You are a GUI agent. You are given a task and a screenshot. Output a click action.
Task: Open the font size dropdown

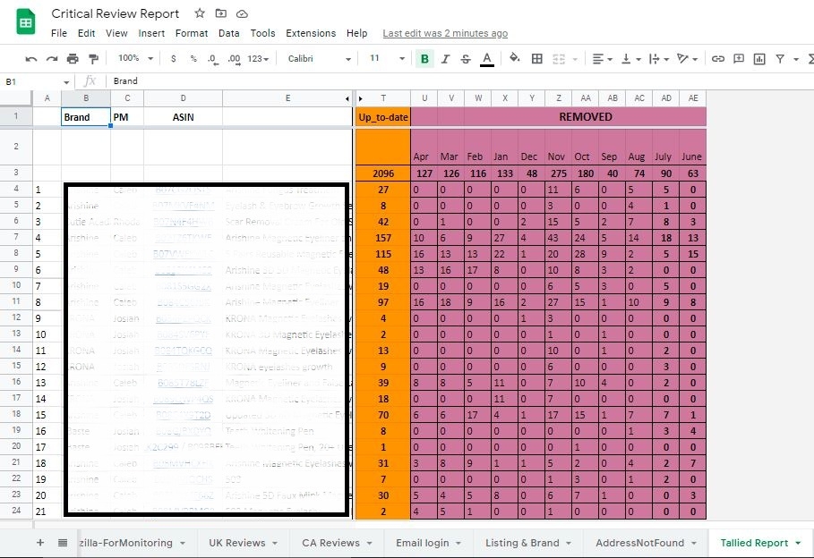pyautogui.click(x=387, y=58)
